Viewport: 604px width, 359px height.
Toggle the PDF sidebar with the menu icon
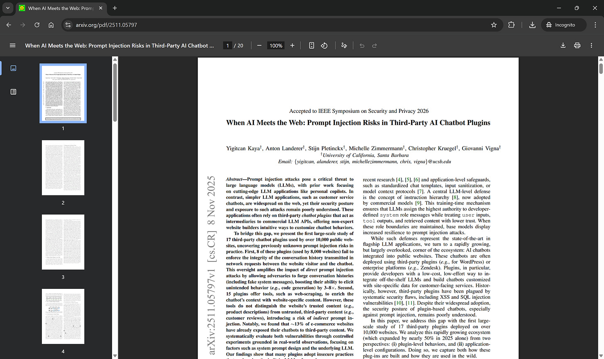(12, 46)
